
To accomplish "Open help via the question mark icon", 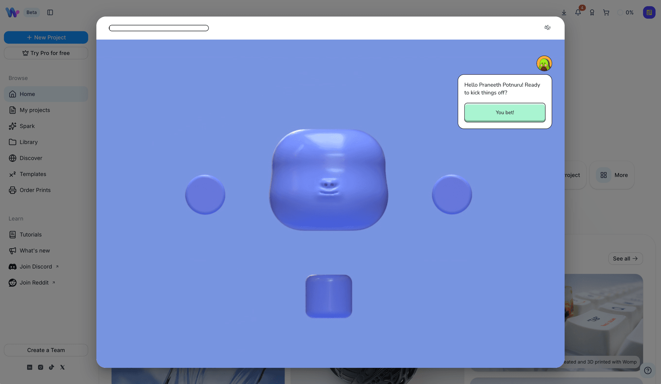I will [x=648, y=371].
